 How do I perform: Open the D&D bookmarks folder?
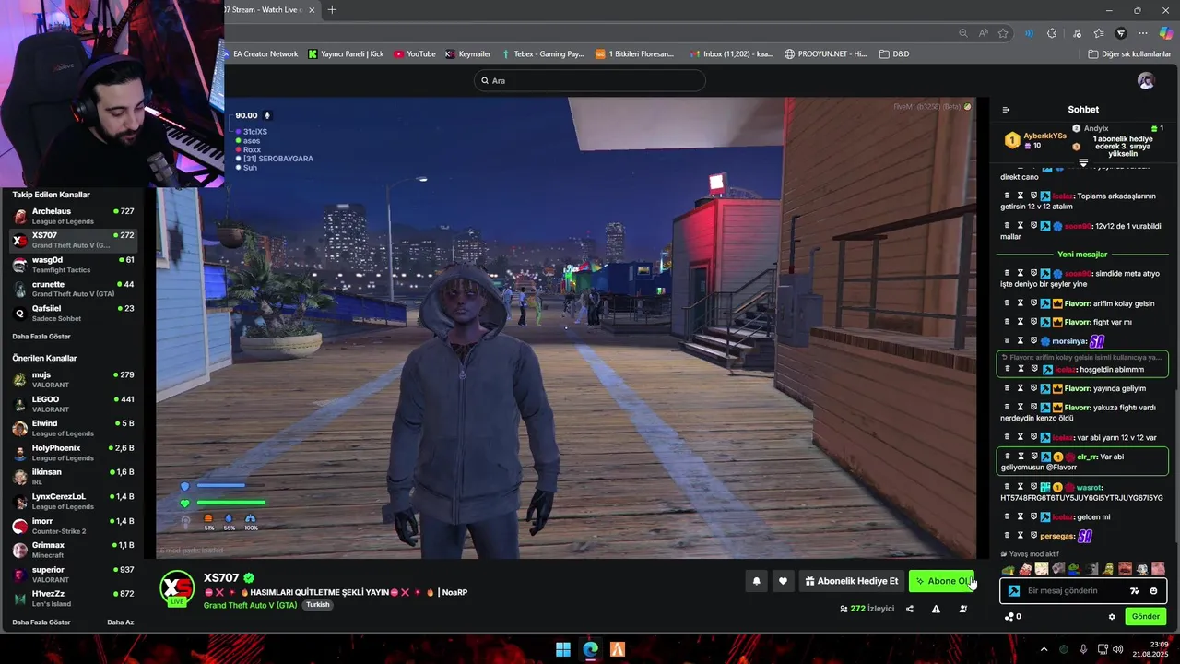point(894,54)
